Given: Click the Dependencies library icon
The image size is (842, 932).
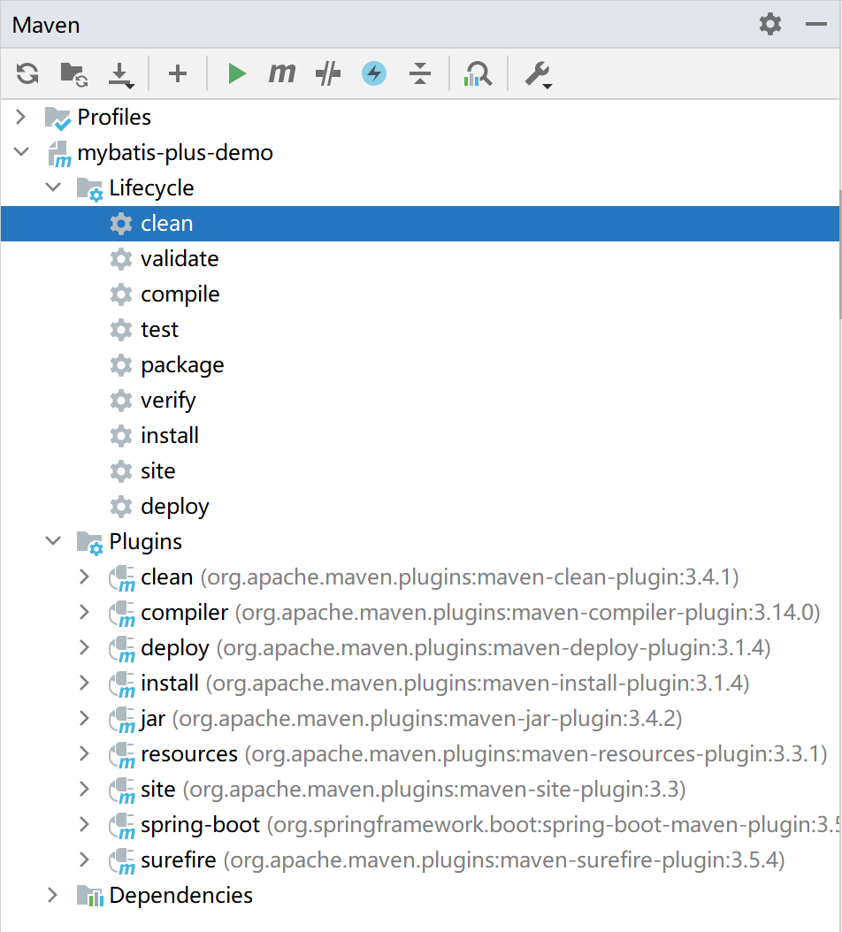Looking at the screenshot, I should pos(90,895).
